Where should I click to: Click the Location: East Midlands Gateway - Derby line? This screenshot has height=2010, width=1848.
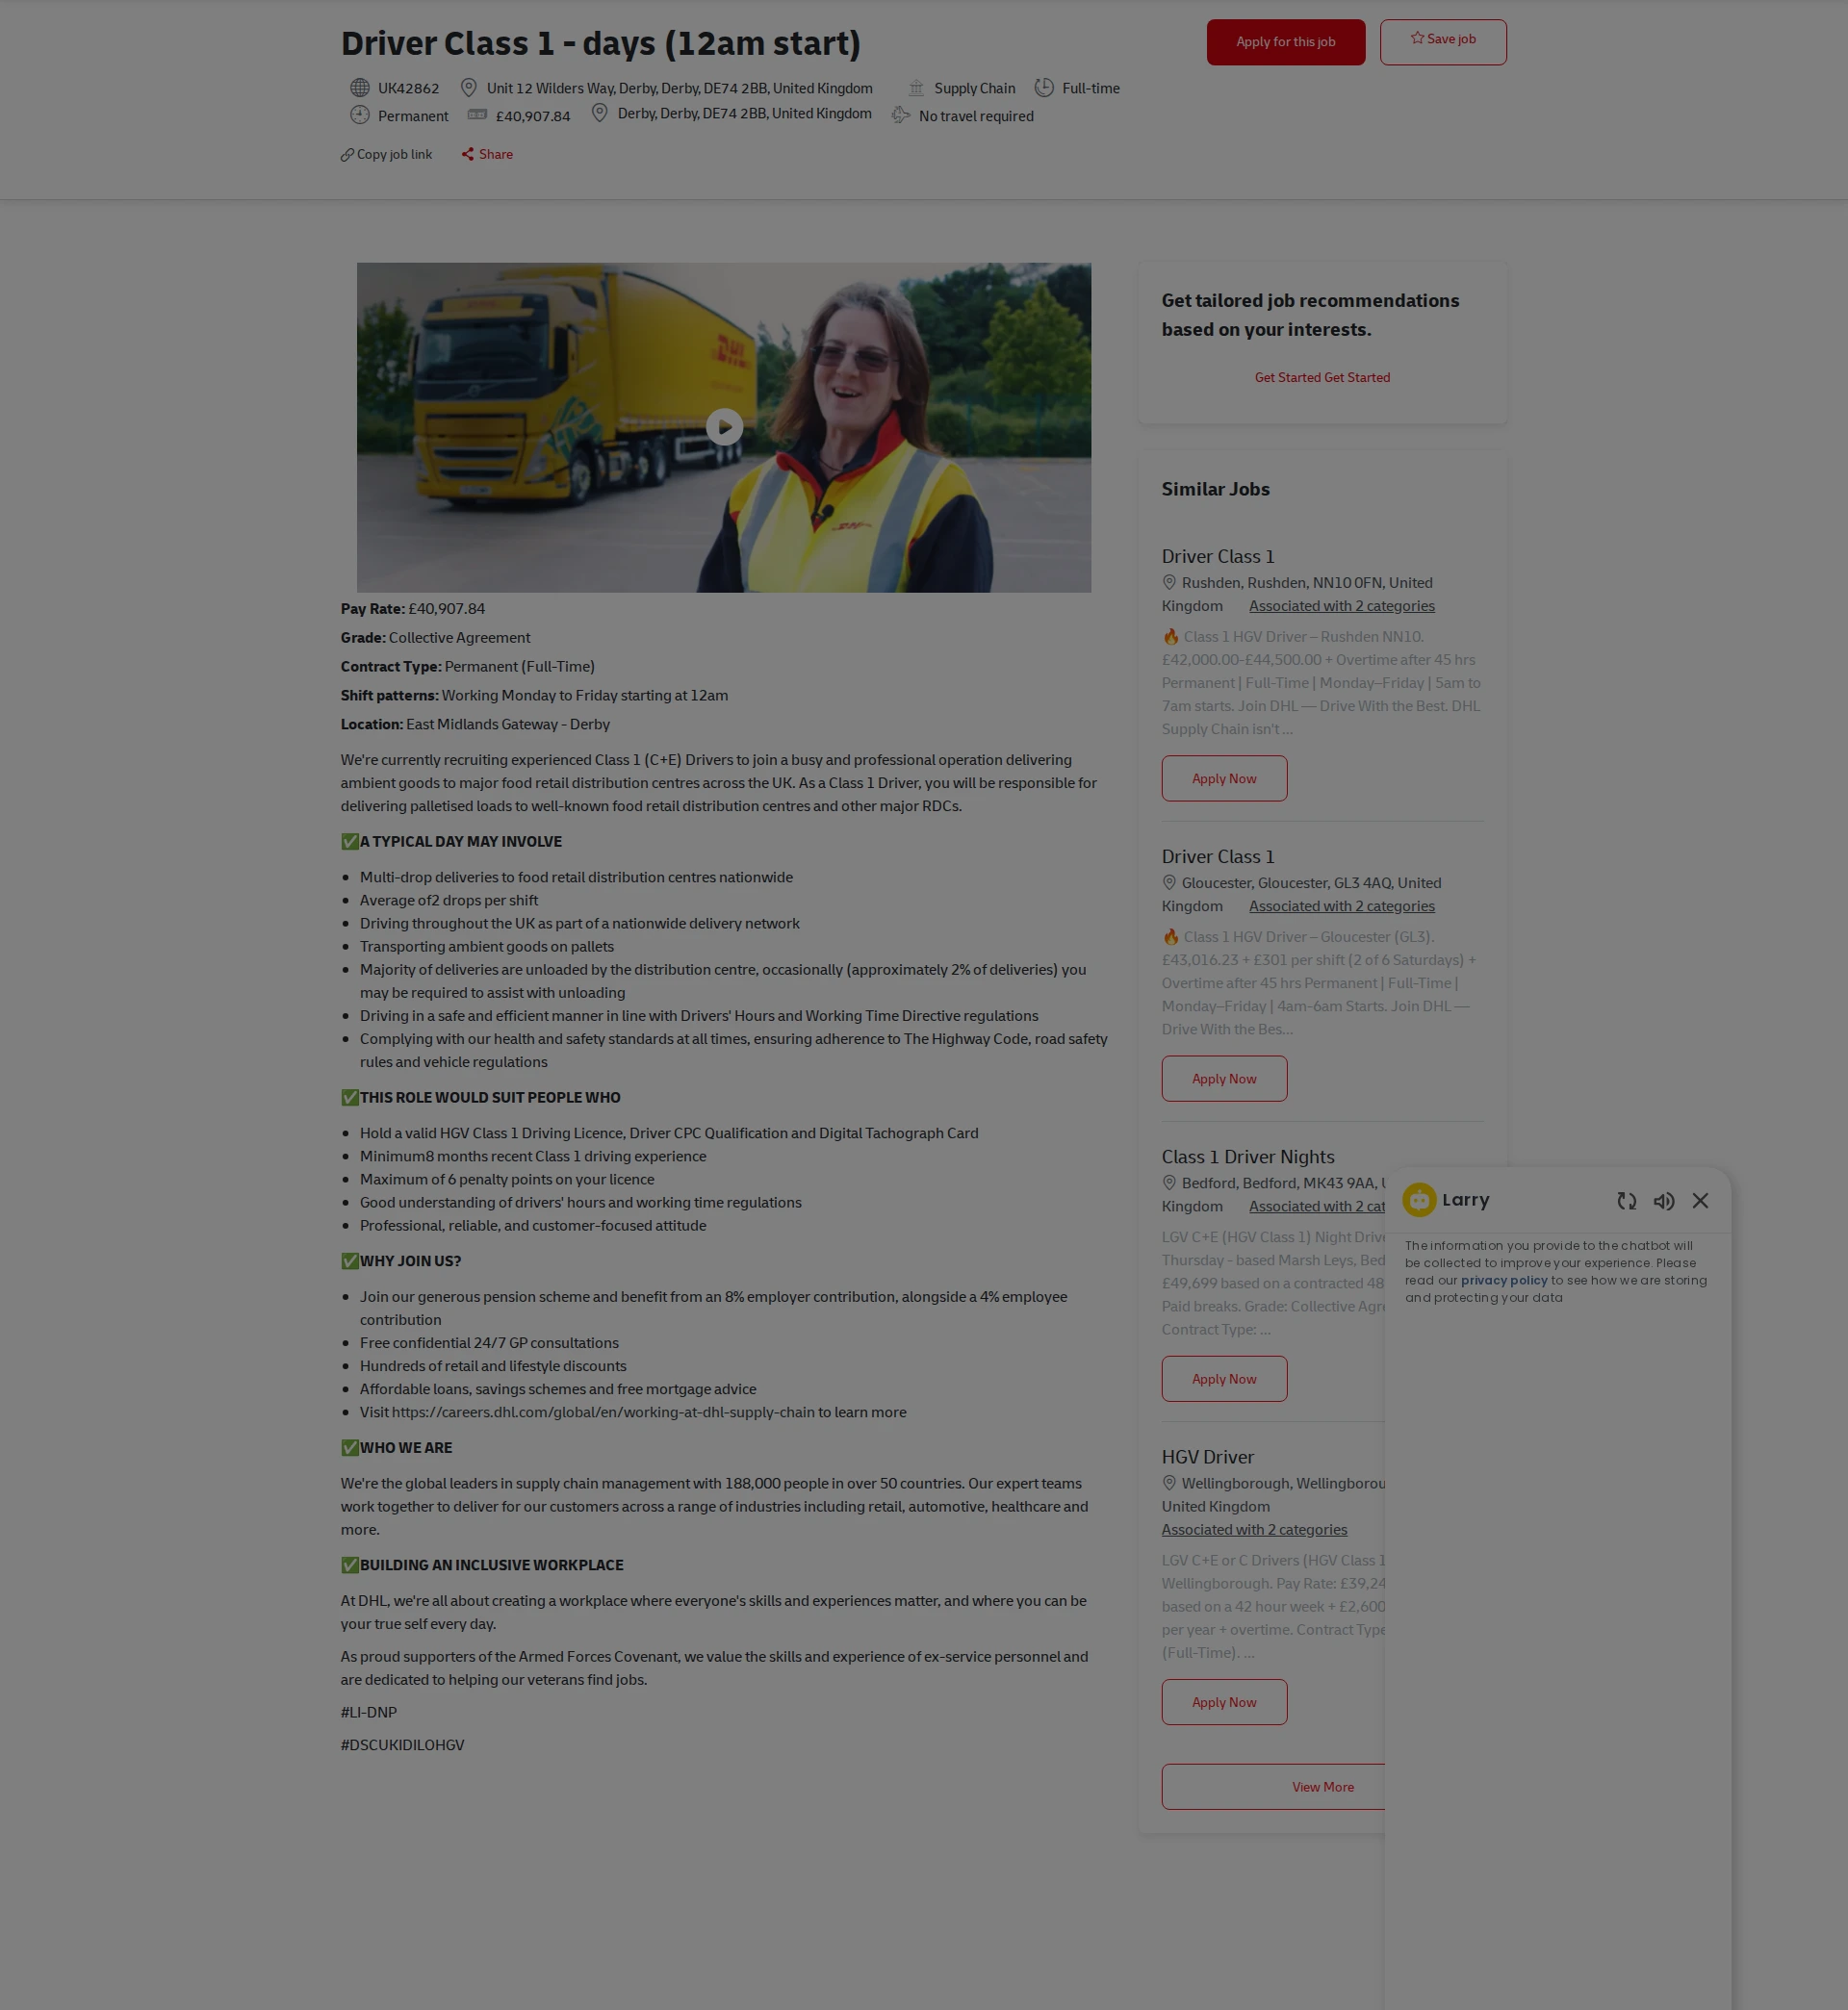pos(475,725)
